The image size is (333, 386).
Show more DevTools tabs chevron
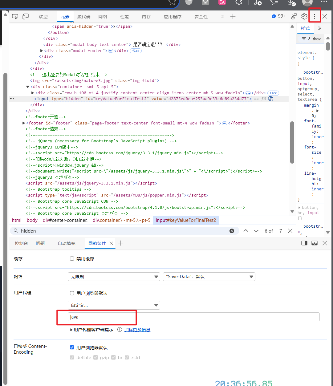(x=223, y=17)
